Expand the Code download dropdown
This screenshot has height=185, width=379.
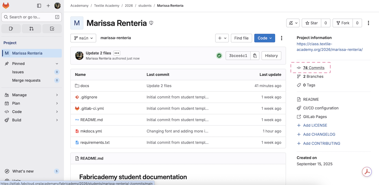point(264,38)
